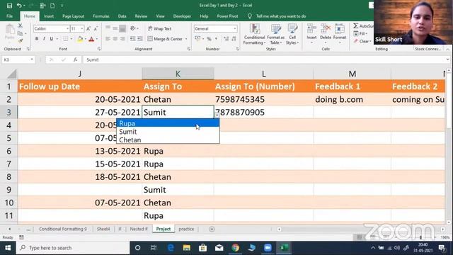Image resolution: width=453 pixels, height=255 pixels.
Task: Cut the selected cell contents
Action: pos(20,26)
